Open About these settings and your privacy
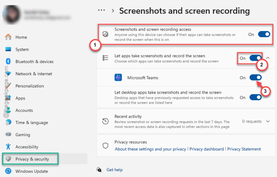The width and height of the screenshot is (277, 177). [150, 149]
